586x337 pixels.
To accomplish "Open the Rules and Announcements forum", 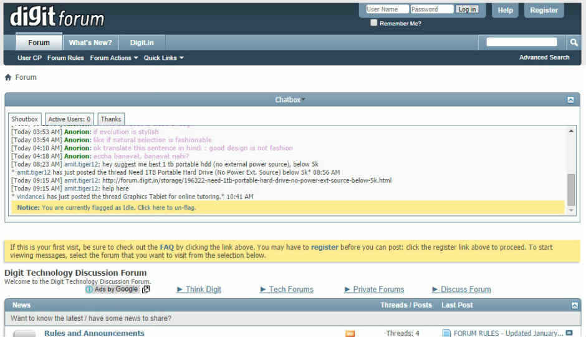I will tap(94, 333).
